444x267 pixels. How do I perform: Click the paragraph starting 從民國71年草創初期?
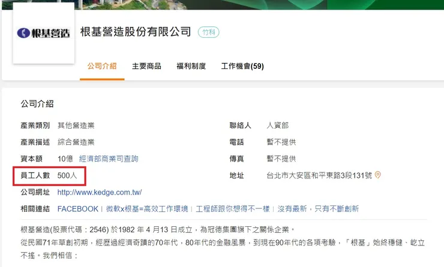(223, 249)
